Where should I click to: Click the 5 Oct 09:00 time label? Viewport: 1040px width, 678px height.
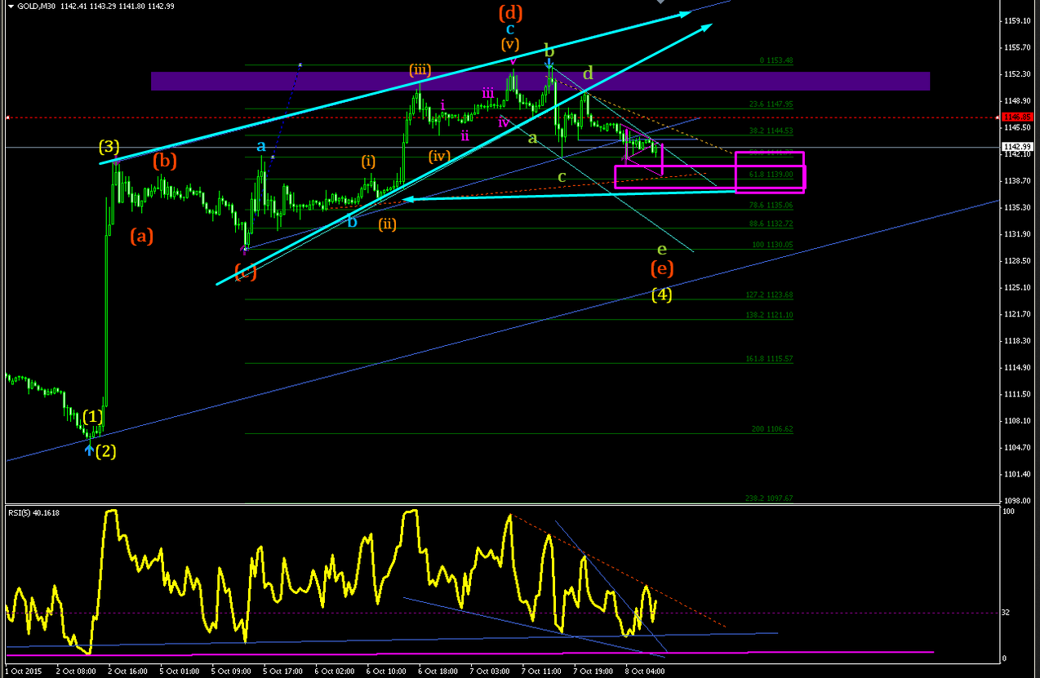[230, 671]
